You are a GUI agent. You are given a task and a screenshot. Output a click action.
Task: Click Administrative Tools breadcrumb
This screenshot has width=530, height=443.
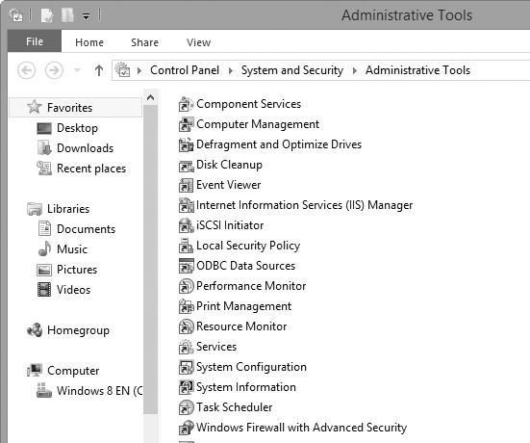[417, 70]
